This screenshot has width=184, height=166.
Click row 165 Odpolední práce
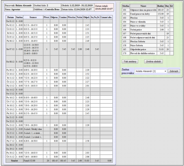coord(148,49)
